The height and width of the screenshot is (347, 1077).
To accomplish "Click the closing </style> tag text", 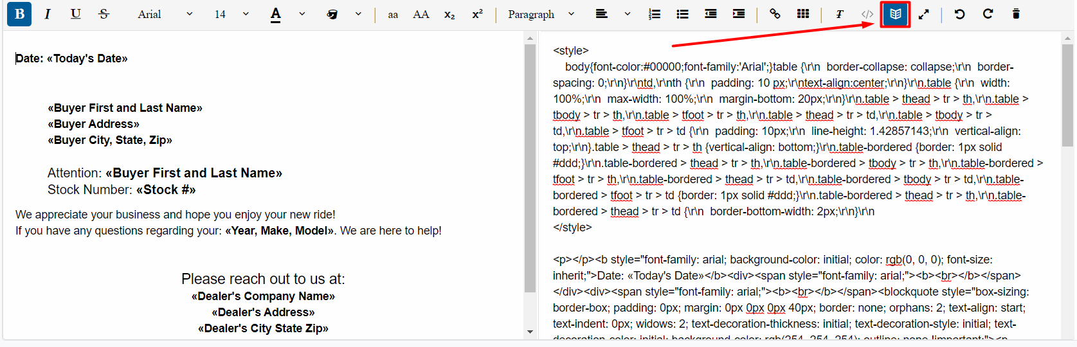I will pyautogui.click(x=572, y=227).
